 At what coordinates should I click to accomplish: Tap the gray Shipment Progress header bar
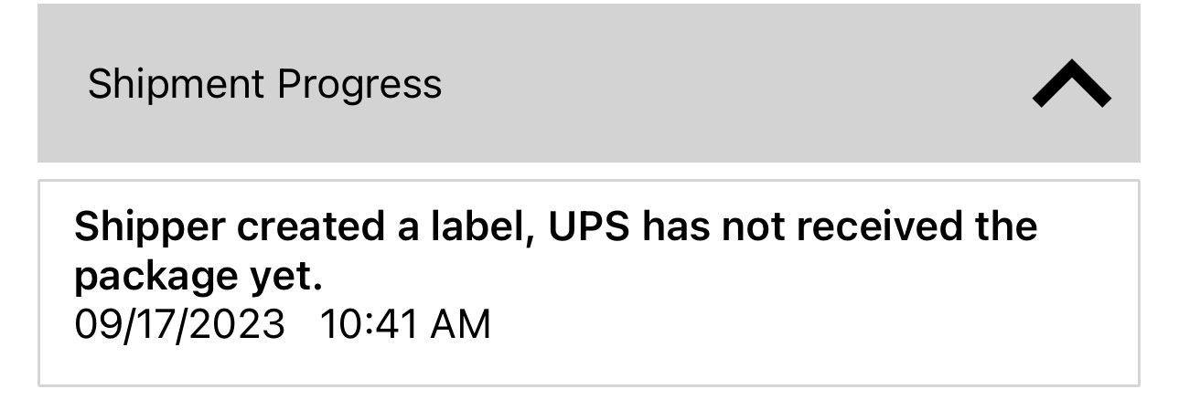[589, 83]
